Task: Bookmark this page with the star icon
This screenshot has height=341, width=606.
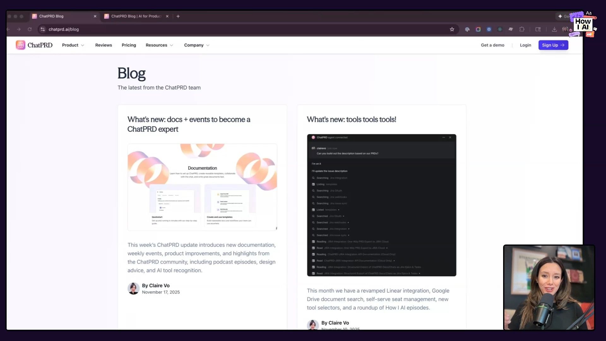Action: click(x=452, y=29)
